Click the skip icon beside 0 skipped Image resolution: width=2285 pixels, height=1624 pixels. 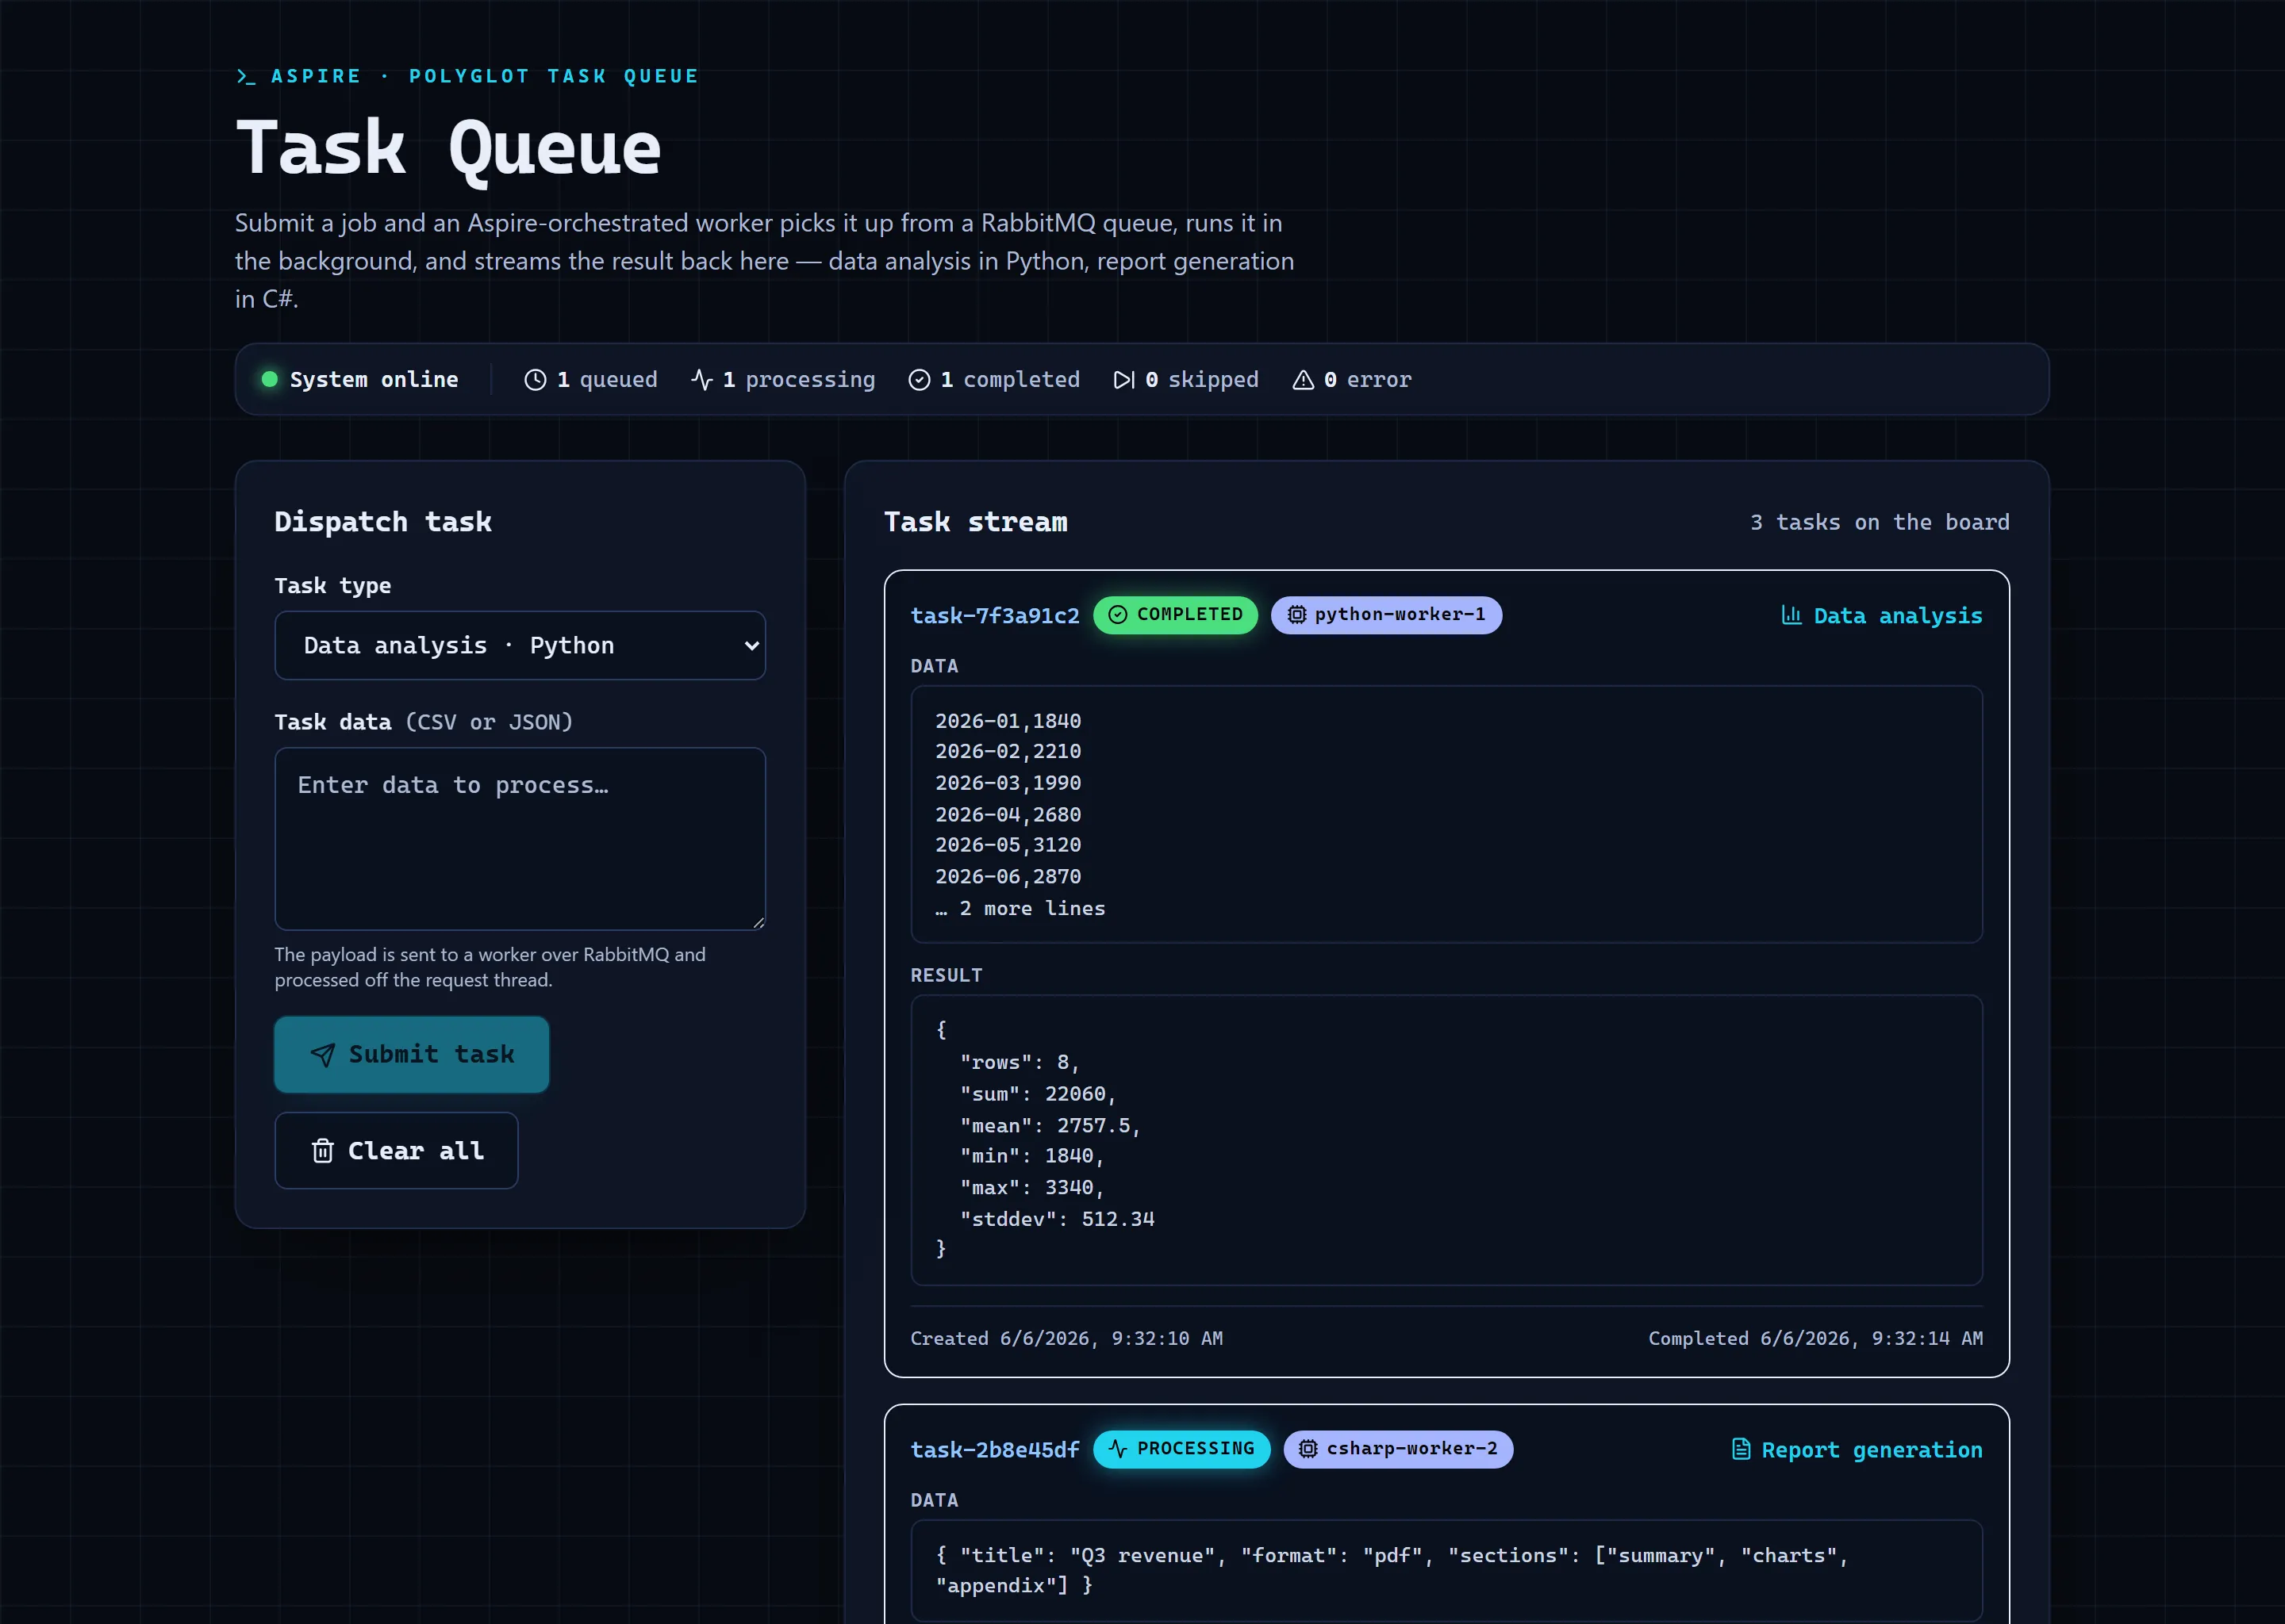(1123, 380)
